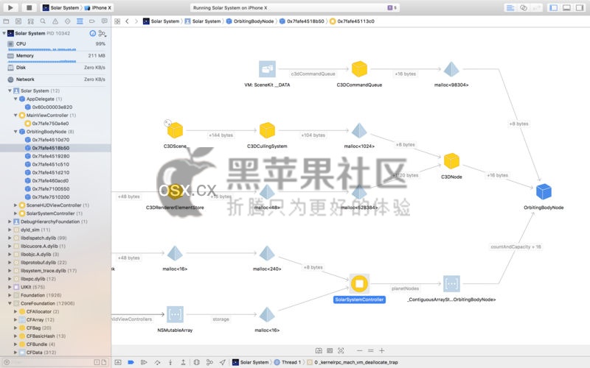Open the Network gauge report
Screen dimensions: 590x368
tap(57, 79)
